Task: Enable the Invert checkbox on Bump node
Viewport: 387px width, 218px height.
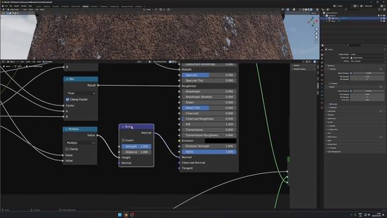Action: pos(123,140)
